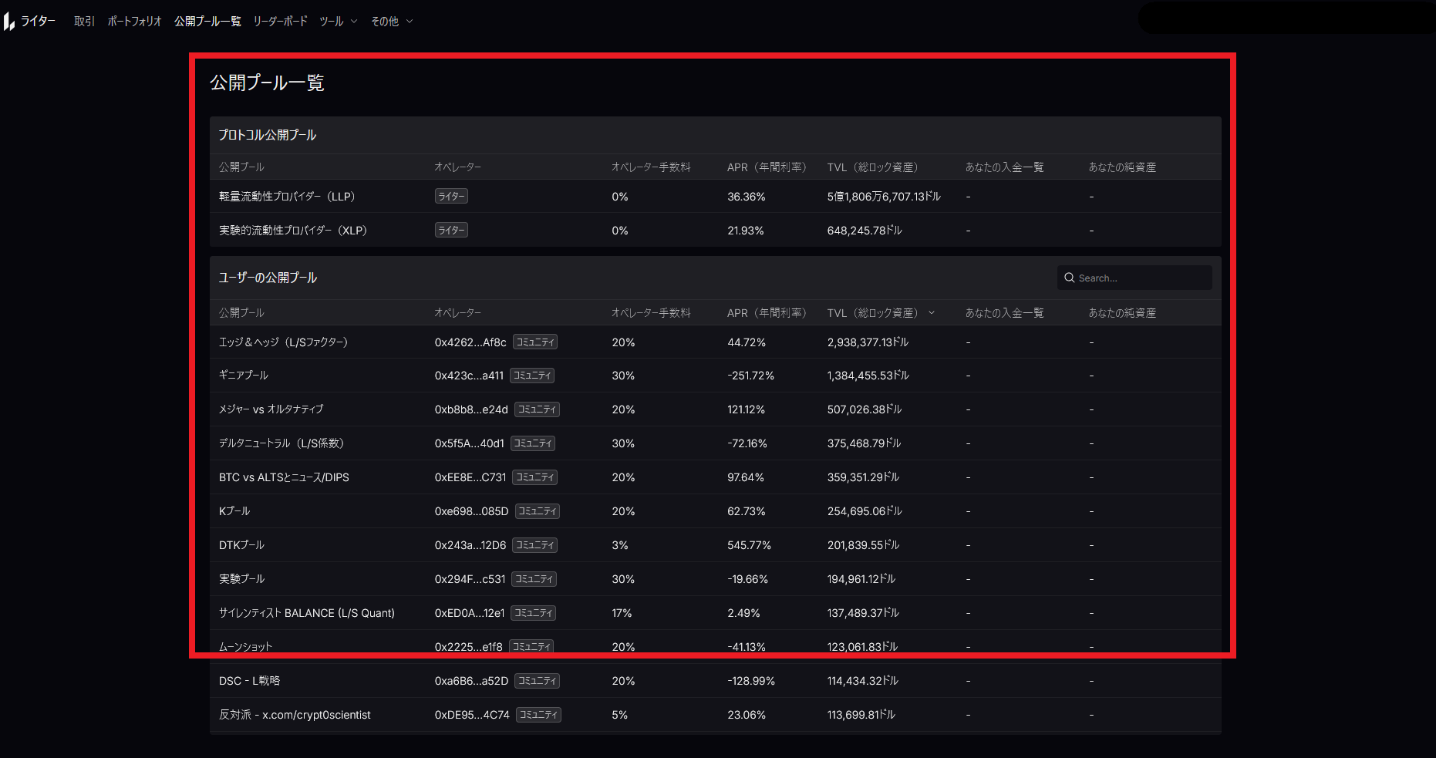
Task: Expand the その他 dropdown menu
Action: point(391,22)
